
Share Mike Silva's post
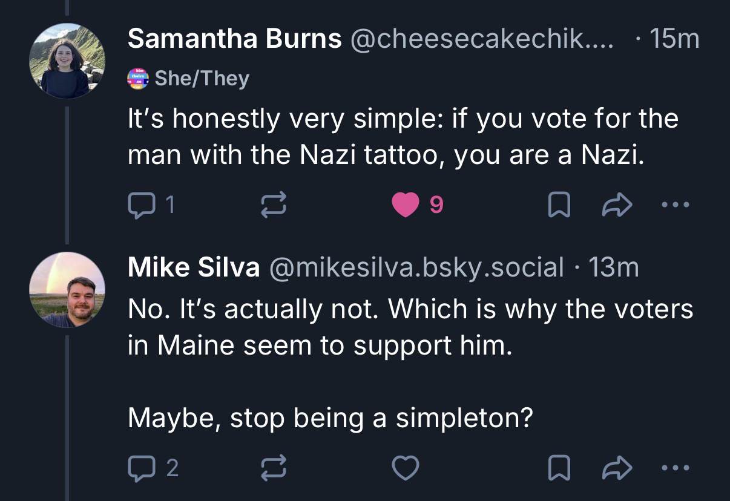point(616,467)
